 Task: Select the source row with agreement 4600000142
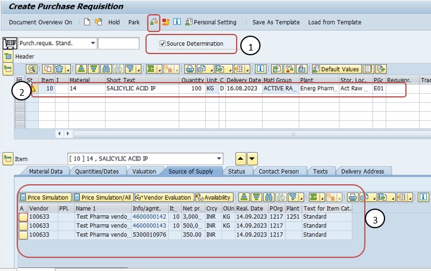[x=23, y=217]
